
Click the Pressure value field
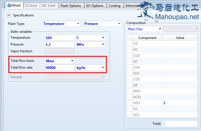60,44
